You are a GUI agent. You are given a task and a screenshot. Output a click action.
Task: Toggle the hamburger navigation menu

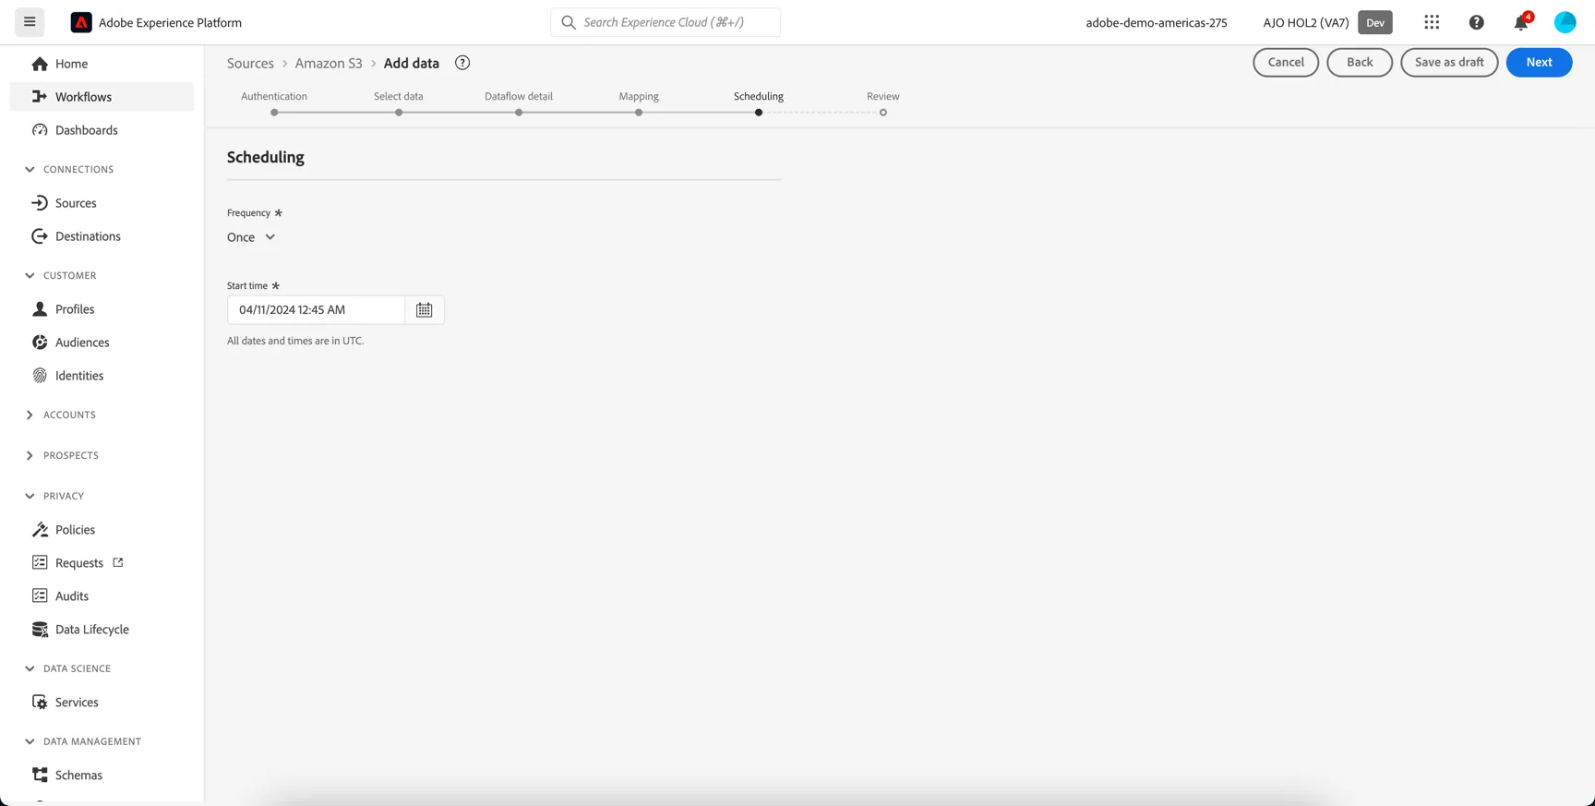pos(30,22)
